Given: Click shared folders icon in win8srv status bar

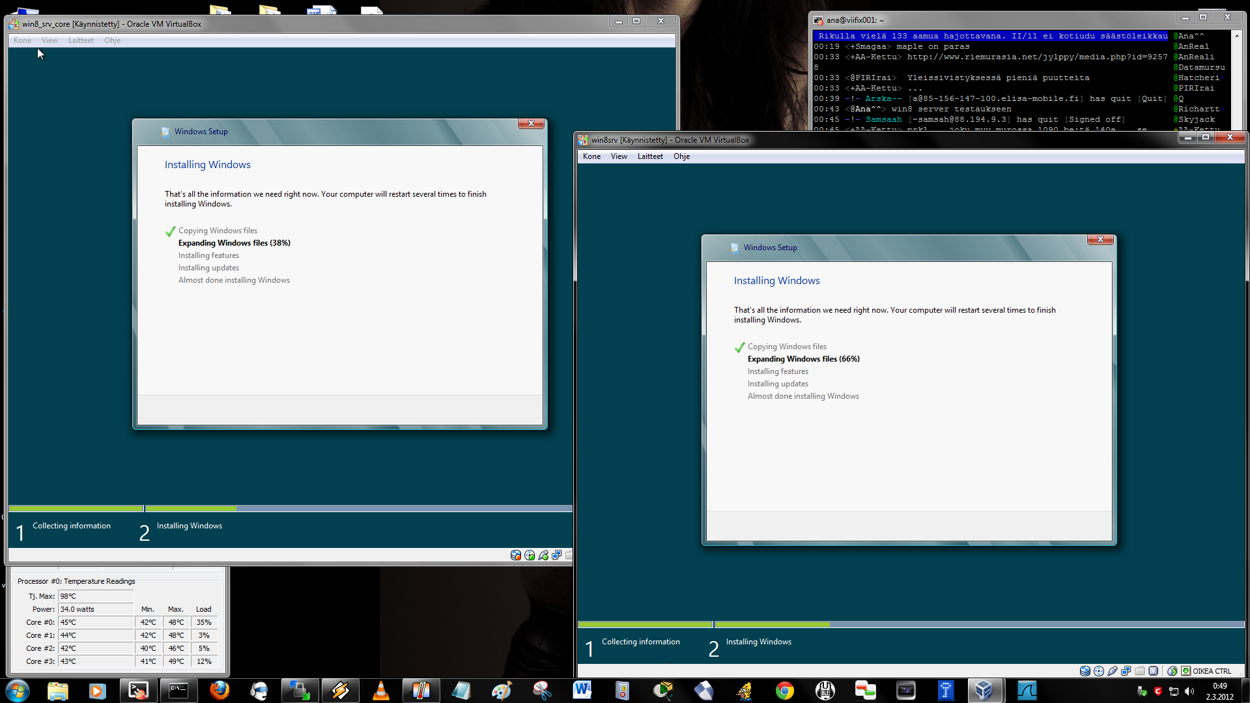Looking at the screenshot, I should click(x=1139, y=671).
